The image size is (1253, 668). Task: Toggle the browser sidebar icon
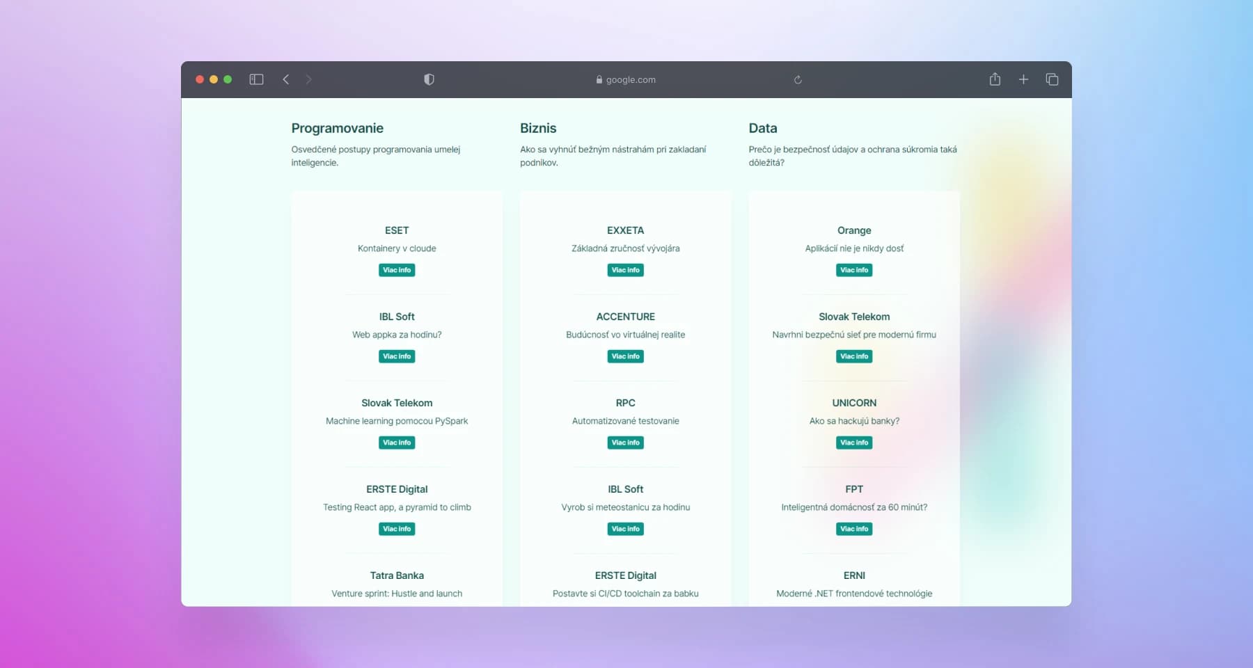[x=256, y=79]
